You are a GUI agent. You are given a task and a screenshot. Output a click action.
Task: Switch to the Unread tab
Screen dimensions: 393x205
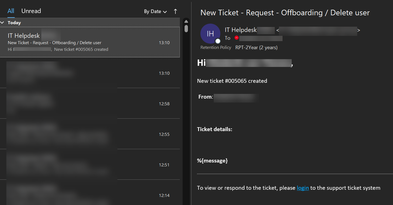click(31, 11)
